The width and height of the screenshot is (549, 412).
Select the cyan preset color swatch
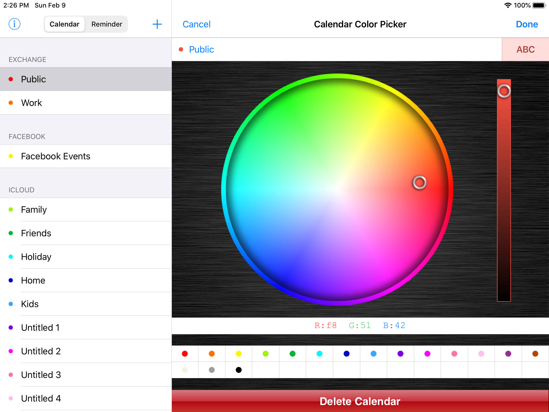320,354
